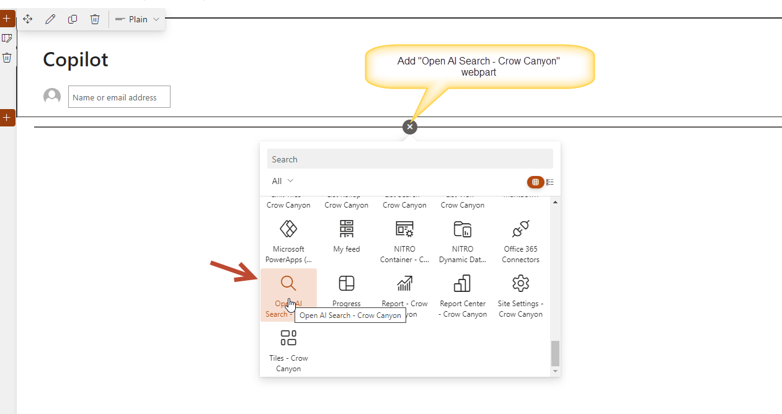Viewport: 782px width, 414px height.
Task: Insert the NITRO Container web part
Action: click(x=404, y=240)
